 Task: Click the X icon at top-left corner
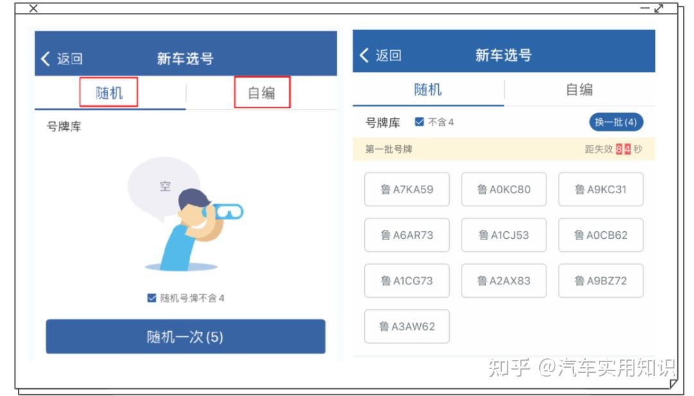click(33, 8)
